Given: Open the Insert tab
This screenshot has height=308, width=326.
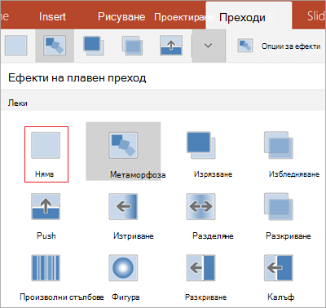Looking at the screenshot, I should click(52, 16).
